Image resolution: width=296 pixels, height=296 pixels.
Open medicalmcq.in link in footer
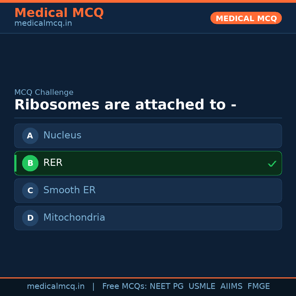(56, 286)
